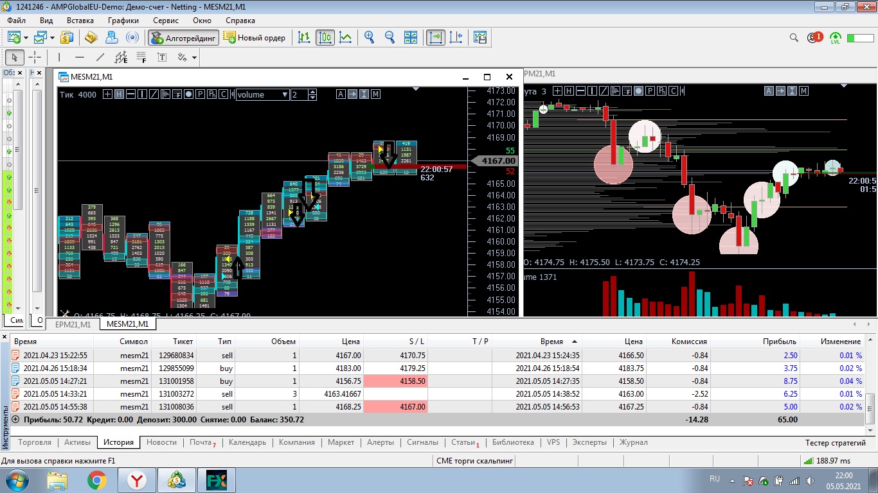Select history row with ticket 131003272

[x=438, y=394]
